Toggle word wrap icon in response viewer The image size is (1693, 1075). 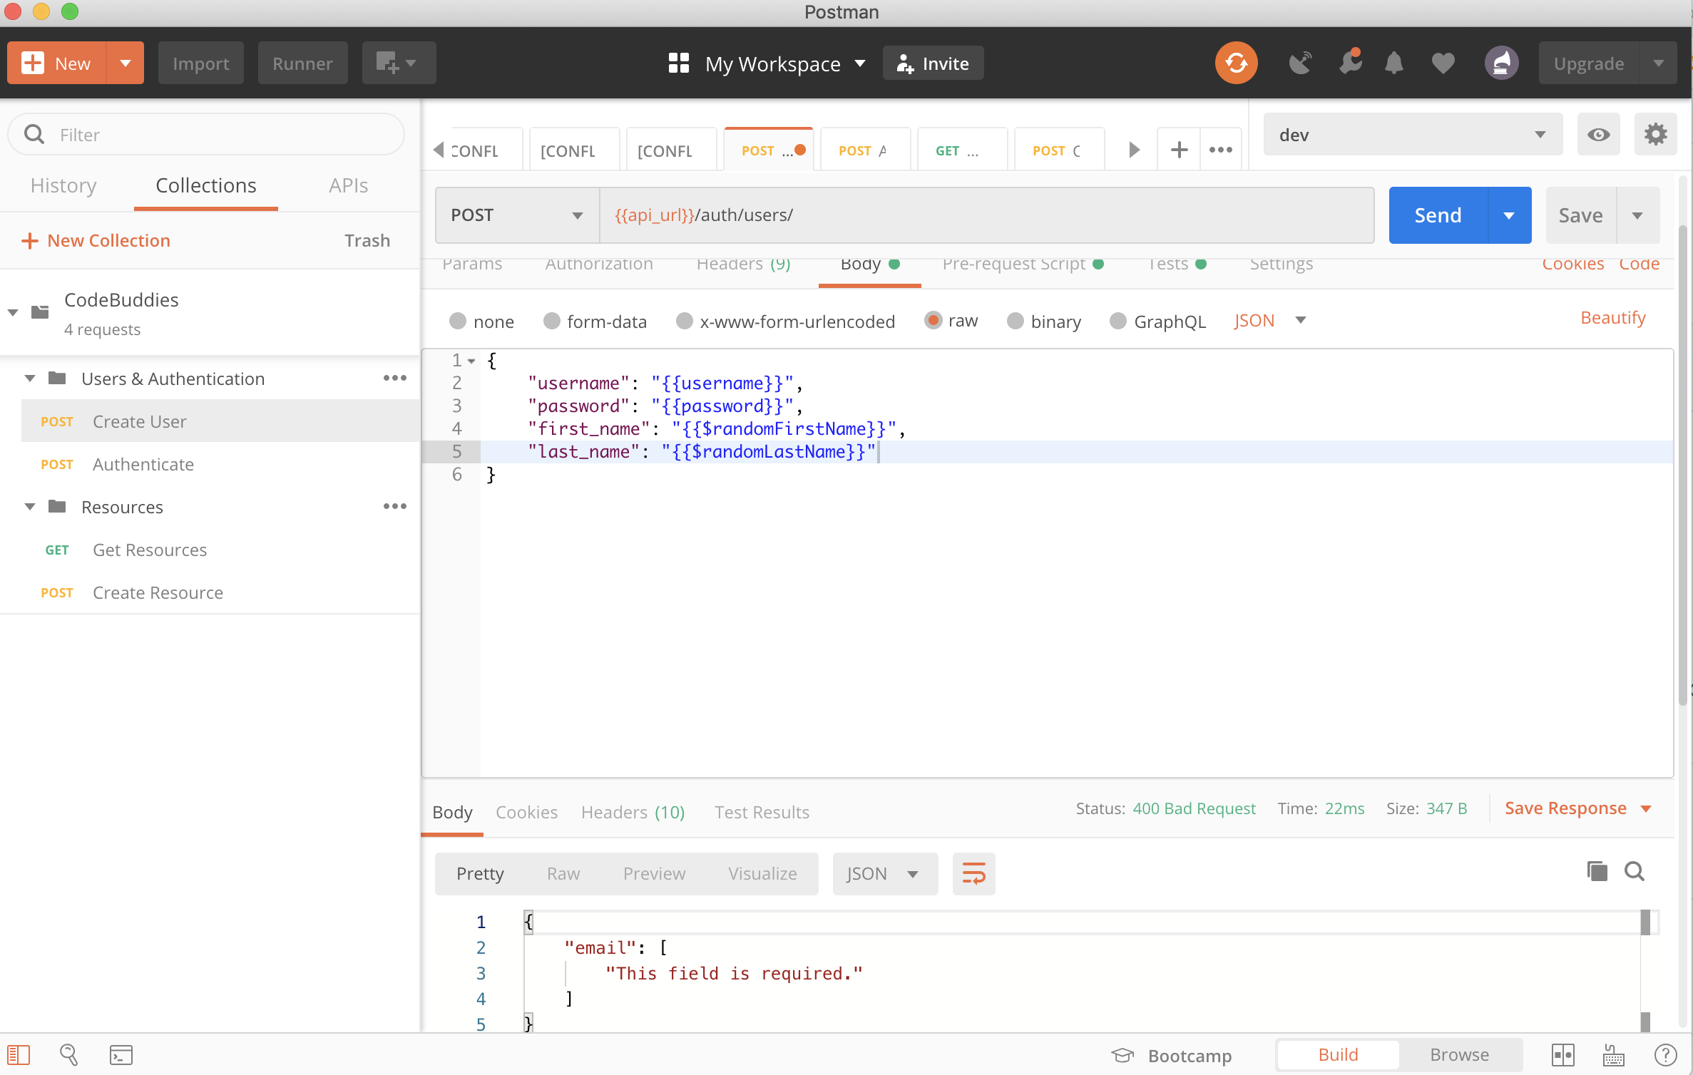tap(973, 873)
